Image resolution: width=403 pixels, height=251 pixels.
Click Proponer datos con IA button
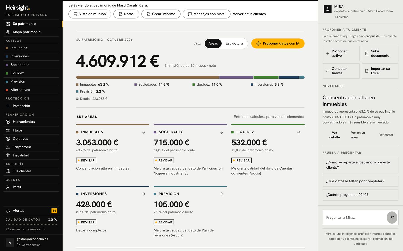click(x=278, y=43)
